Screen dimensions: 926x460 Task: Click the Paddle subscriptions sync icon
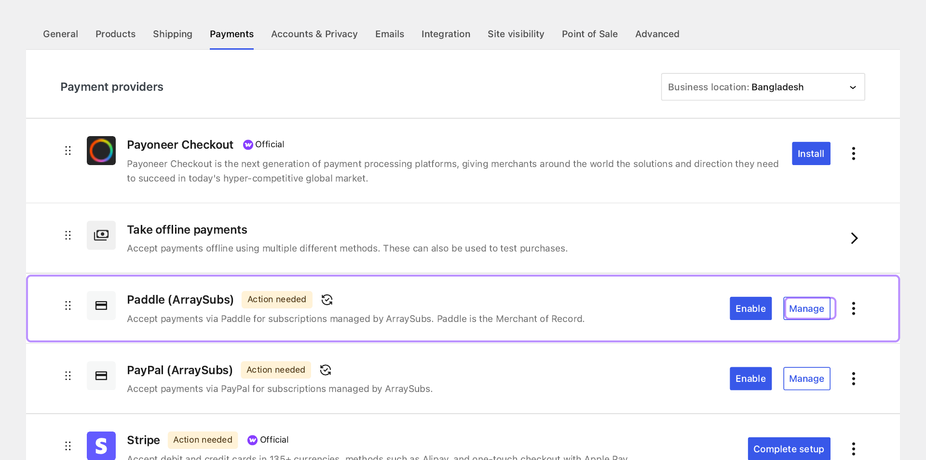[x=327, y=300]
